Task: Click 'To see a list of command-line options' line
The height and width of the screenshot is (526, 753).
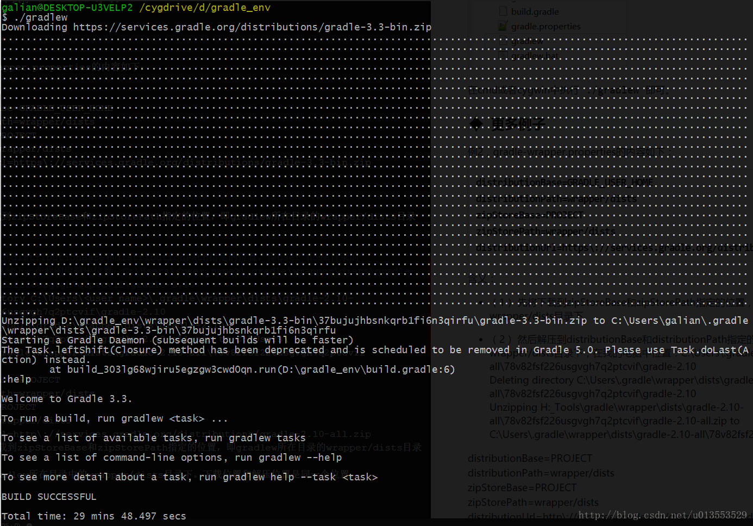Action: (x=172, y=458)
